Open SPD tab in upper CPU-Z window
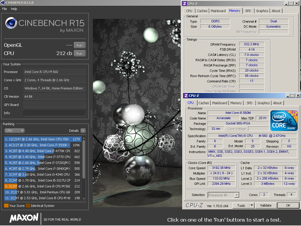 tap(248, 11)
